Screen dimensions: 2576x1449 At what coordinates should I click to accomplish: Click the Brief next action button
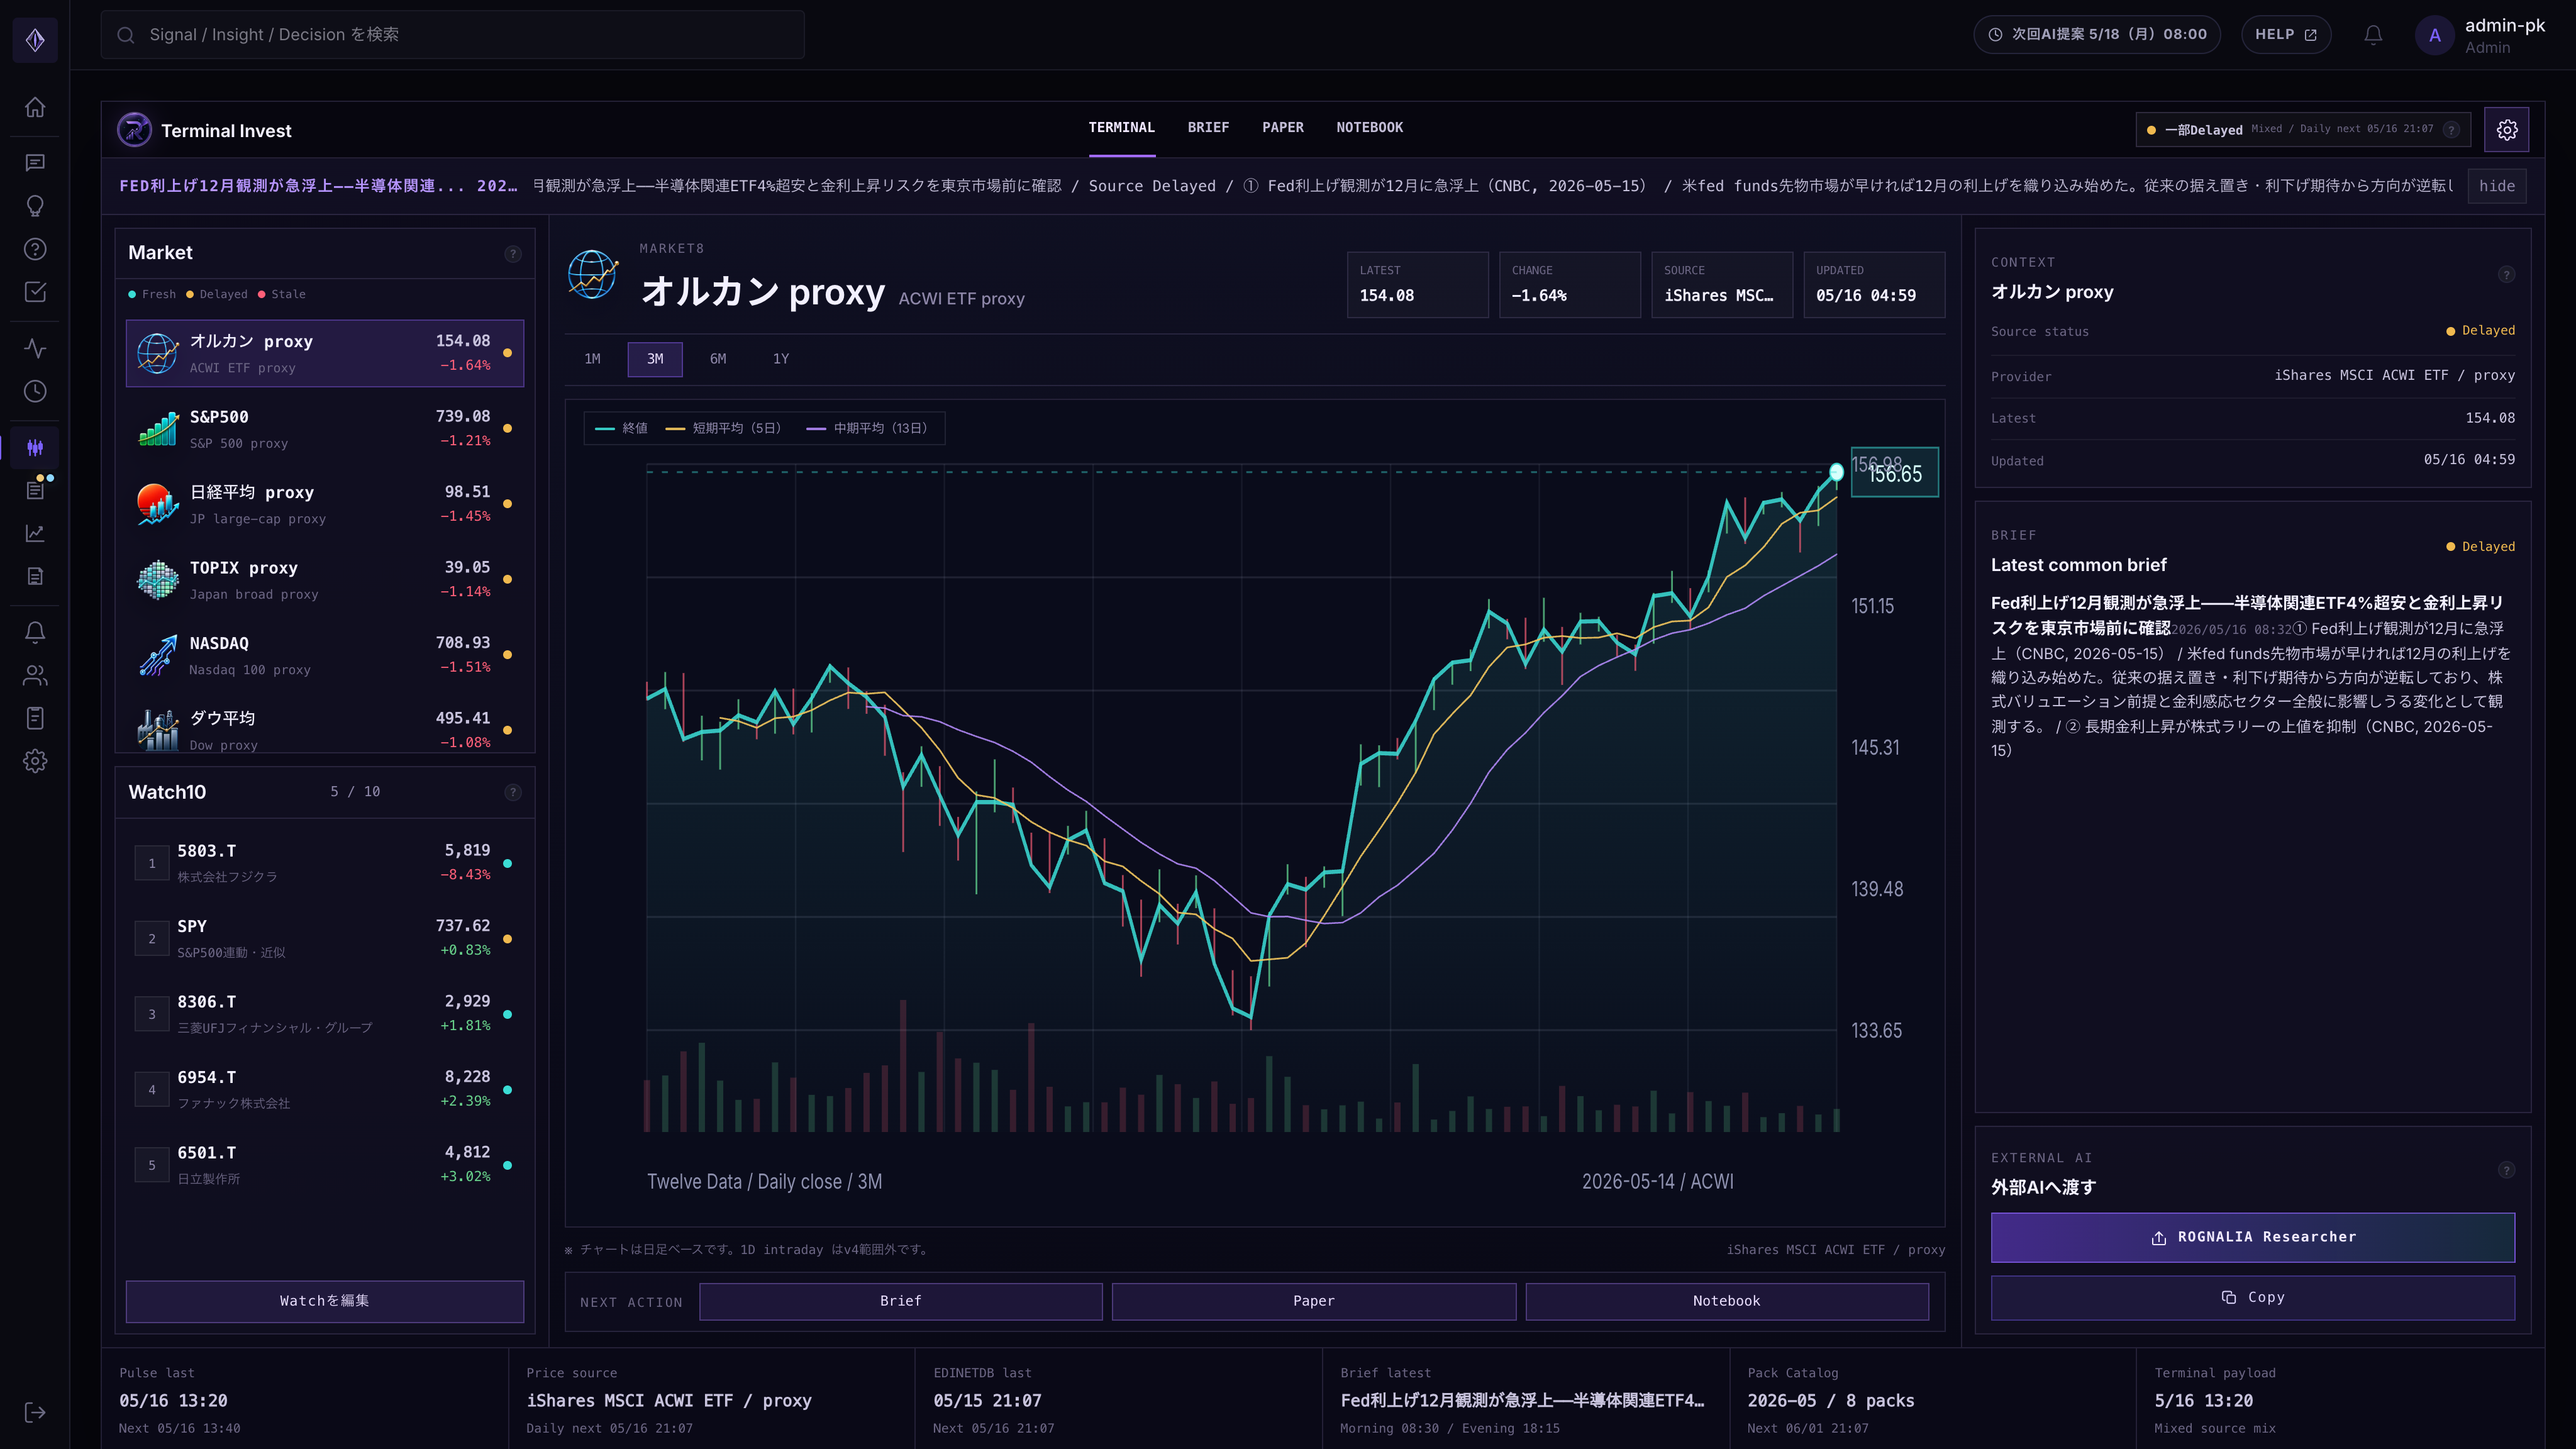point(900,1301)
